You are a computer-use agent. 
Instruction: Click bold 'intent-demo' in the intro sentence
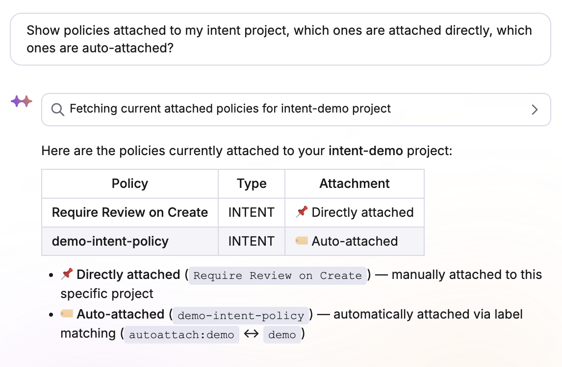(x=365, y=151)
